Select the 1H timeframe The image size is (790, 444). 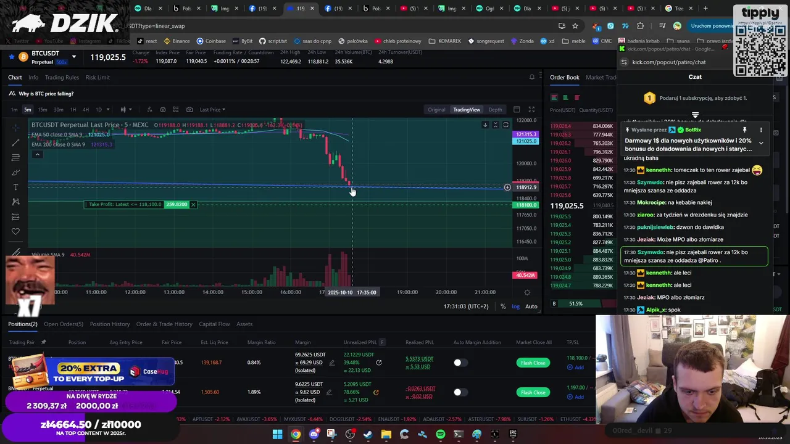click(73, 110)
